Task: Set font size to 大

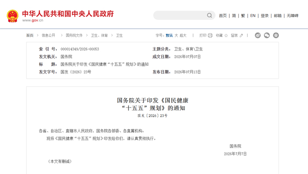Action: 176,36
